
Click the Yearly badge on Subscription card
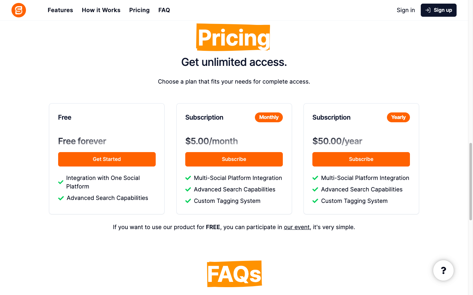pyautogui.click(x=398, y=117)
